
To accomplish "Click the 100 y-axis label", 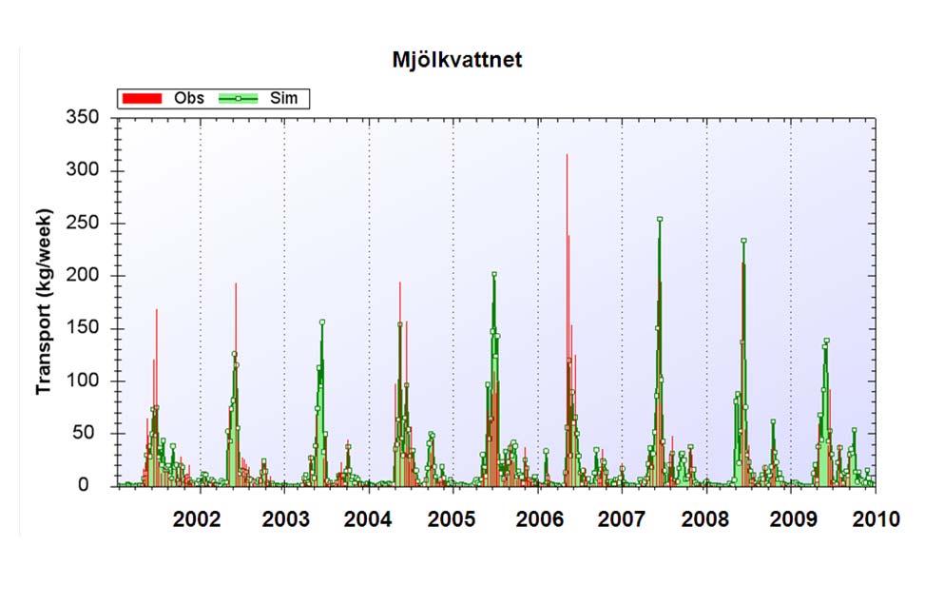I will coord(83,381).
